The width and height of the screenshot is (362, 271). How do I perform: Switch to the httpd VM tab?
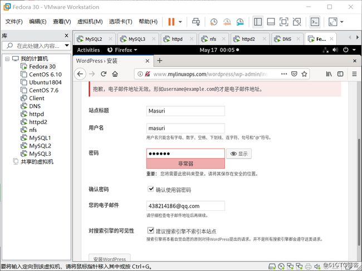(178, 39)
